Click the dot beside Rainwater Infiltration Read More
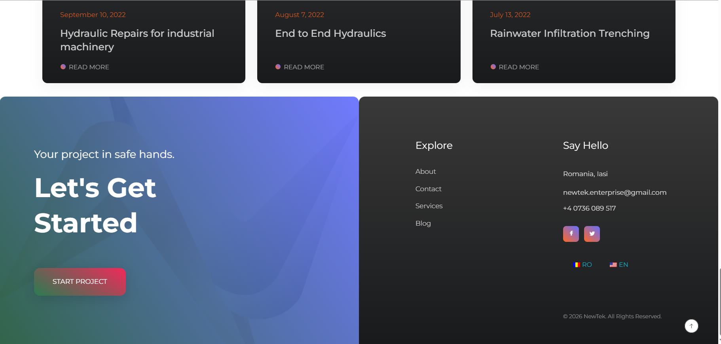721x344 pixels. 493,67
